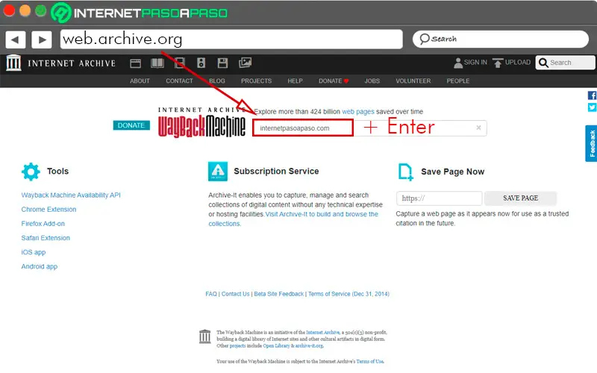Click the browser back arrow button
The height and width of the screenshot is (373, 597).
[15, 40]
